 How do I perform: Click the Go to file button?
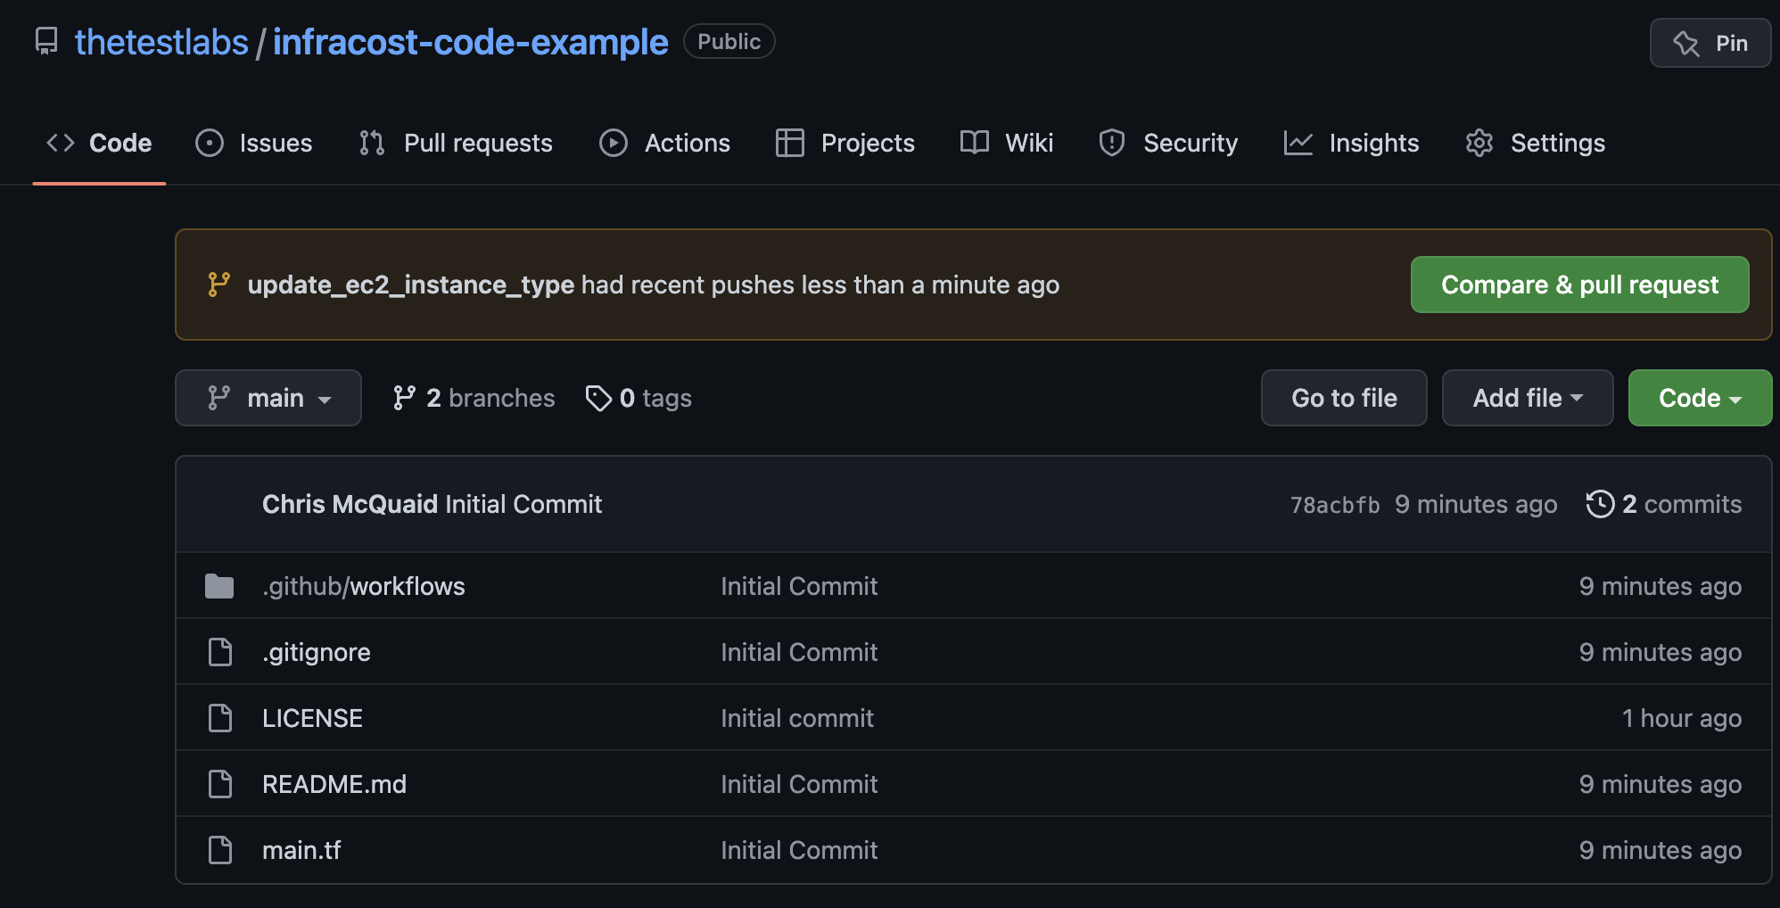tap(1344, 398)
